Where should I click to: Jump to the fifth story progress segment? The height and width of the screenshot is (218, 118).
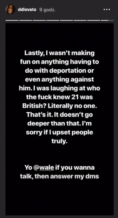coord(67,20)
